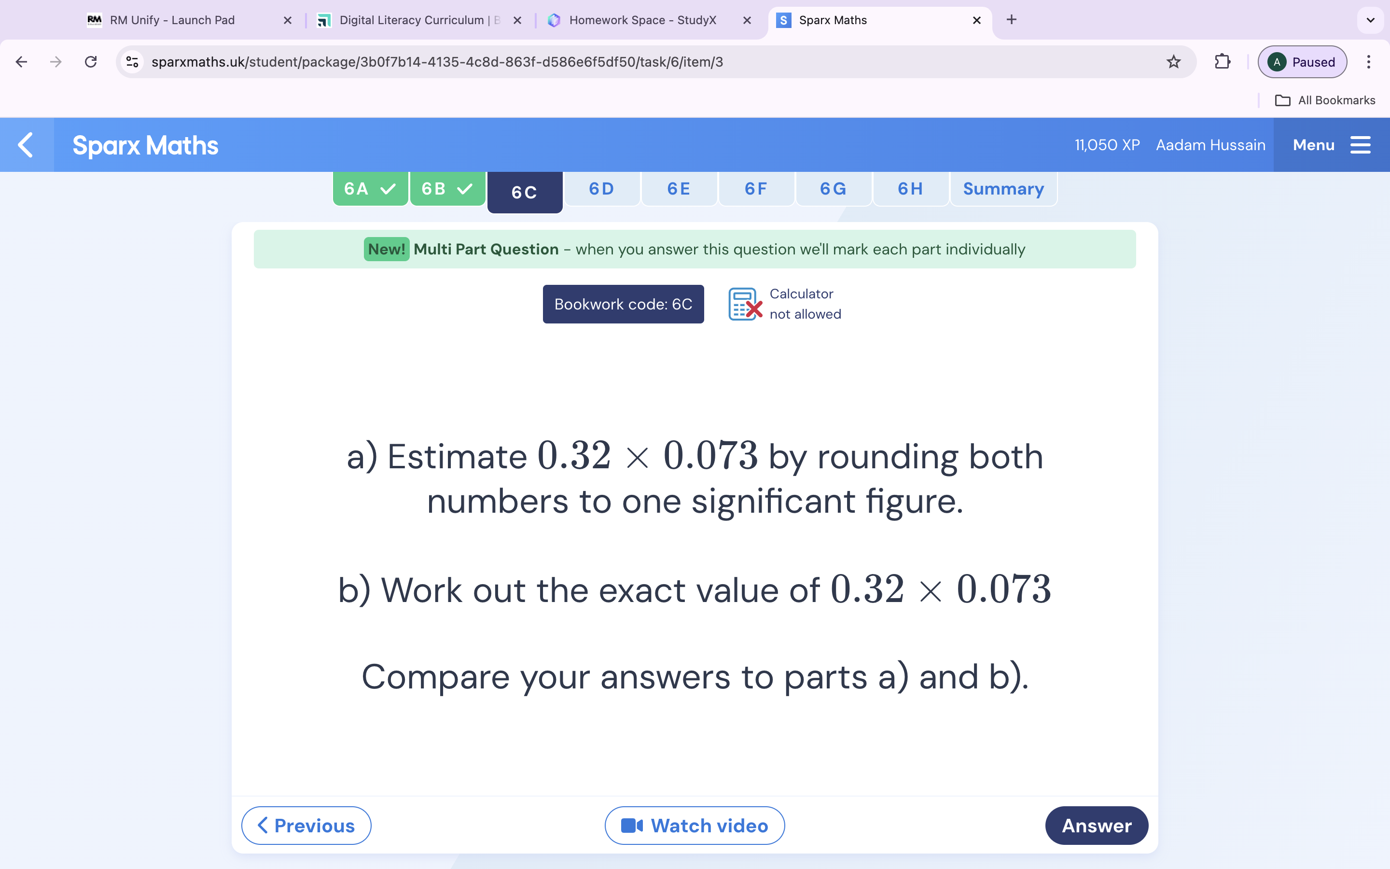Select the current 6C question tab
Image resolution: width=1390 pixels, height=869 pixels.
[x=525, y=192]
